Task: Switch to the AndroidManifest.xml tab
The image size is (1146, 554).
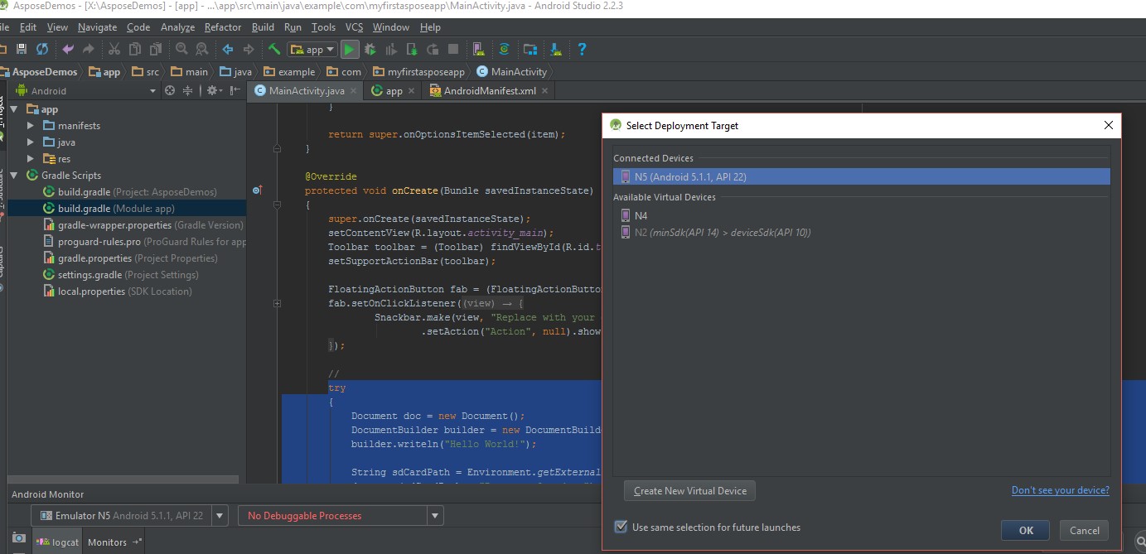Action: (x=488, y=91)
